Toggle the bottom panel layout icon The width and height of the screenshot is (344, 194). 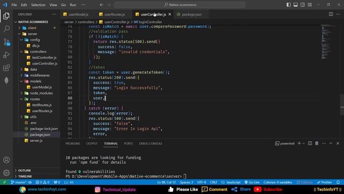tap(296, 5)
